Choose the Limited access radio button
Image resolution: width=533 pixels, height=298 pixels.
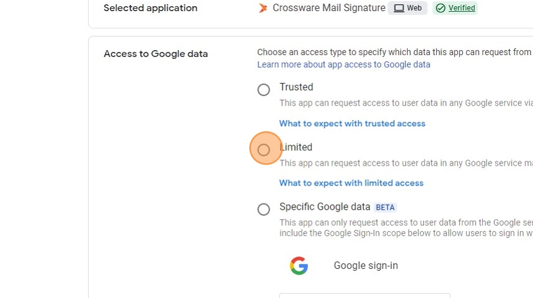[263, 150]
